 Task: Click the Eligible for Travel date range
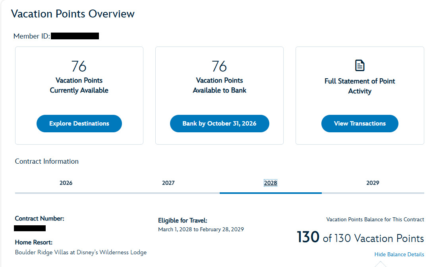201,229
